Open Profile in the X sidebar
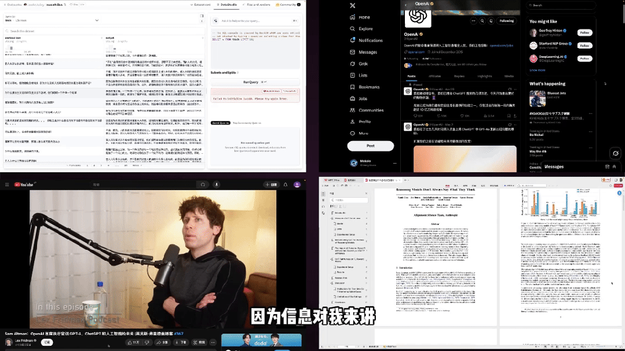Image resolution: width=625 pixels, height=351 pixels. point(360,122)
